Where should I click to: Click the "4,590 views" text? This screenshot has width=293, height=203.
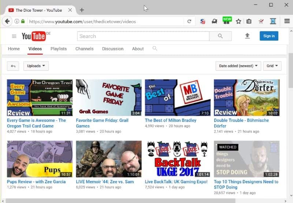[154, 126]
